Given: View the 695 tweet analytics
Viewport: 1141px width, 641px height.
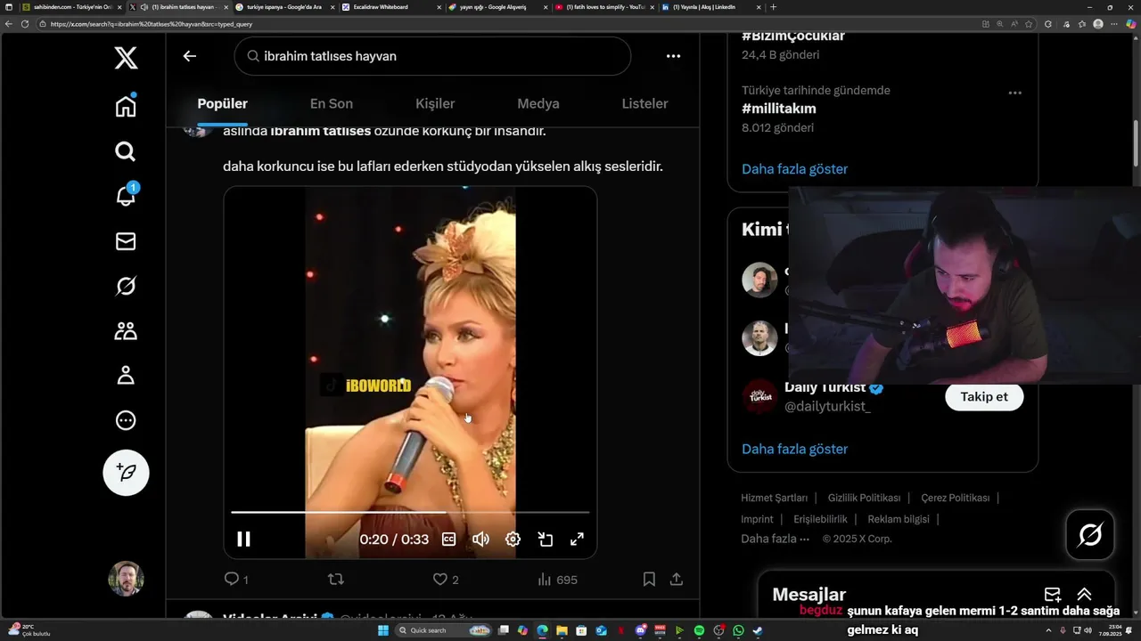Looking at the screenshot, I should pos(557,580).
